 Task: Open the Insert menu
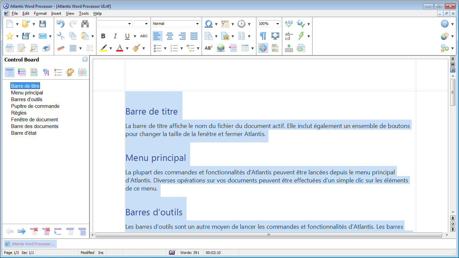[56, 13]
